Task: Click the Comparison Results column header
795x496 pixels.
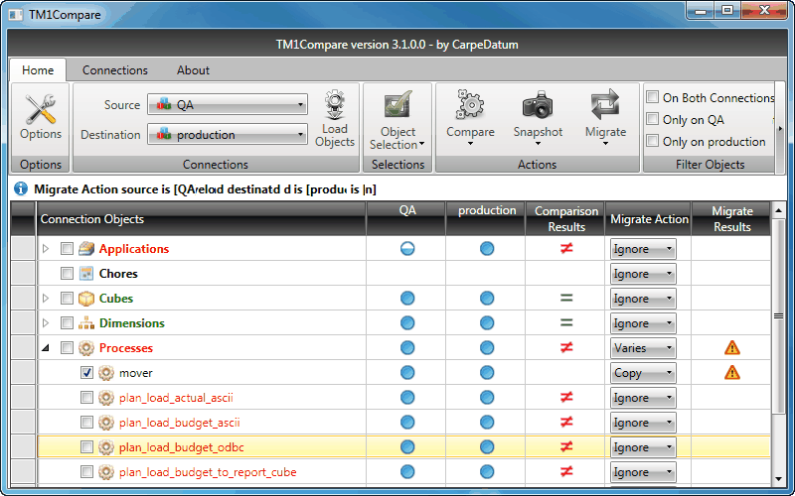Action: pos(566,218)
